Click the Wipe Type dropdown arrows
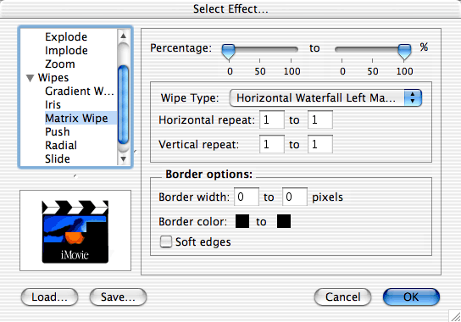Viewport: 461px width, 322px height. (x=413, y=98)
